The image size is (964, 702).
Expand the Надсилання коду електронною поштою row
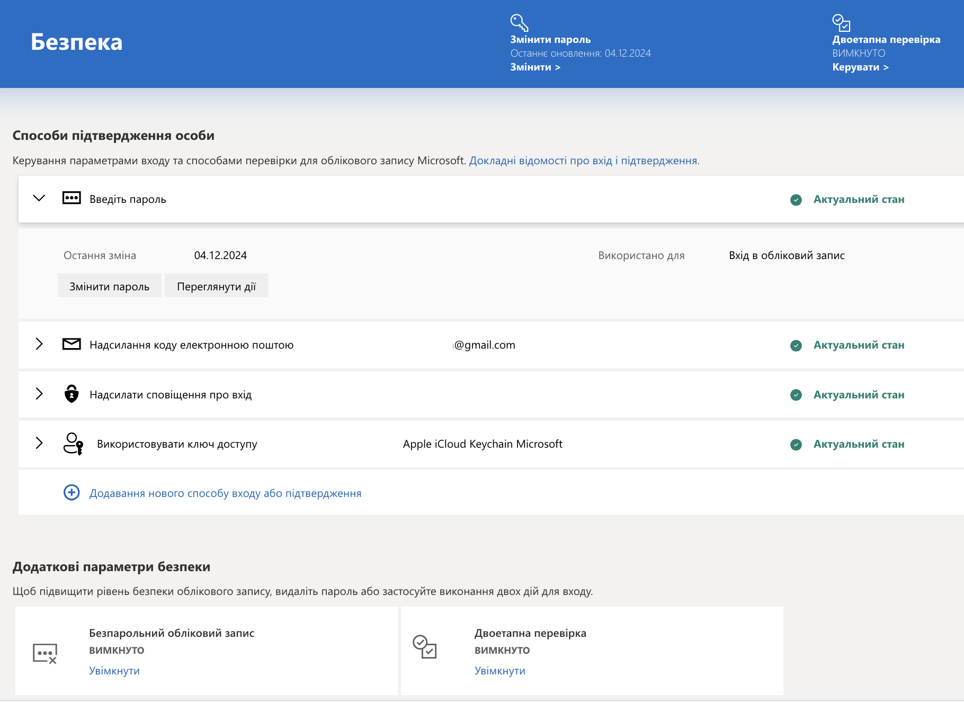click(x=39, y=344)
